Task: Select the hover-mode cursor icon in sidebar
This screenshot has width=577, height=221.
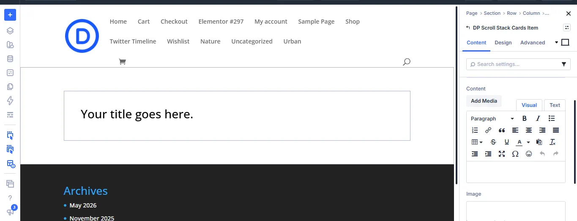Action: click(x=10, y=150)
